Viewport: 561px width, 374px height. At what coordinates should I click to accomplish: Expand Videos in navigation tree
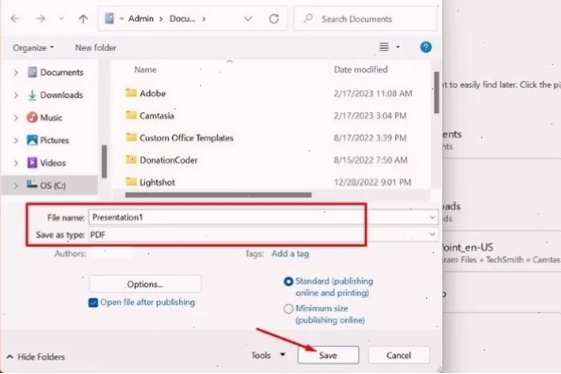pyautogui.click(x=16, y=163)
